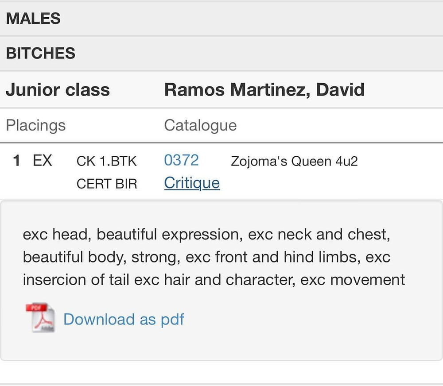Click the Catalogue column header

(x=200, y=125)
